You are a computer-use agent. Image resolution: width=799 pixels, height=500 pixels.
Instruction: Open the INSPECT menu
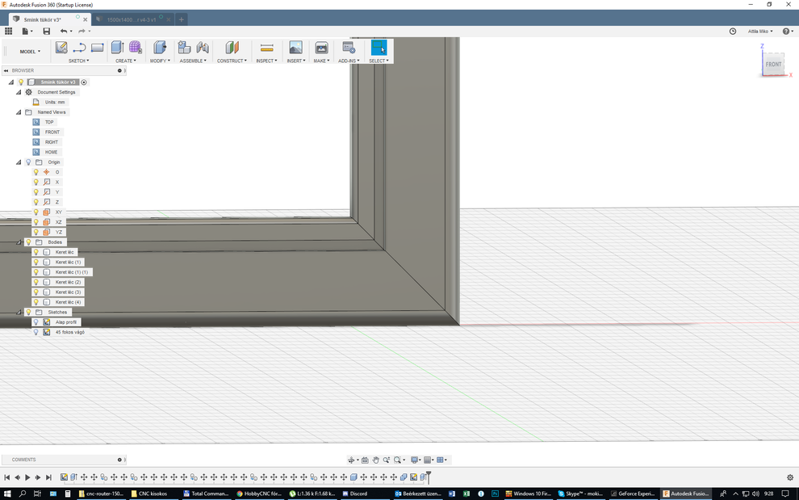pos(266,61)
